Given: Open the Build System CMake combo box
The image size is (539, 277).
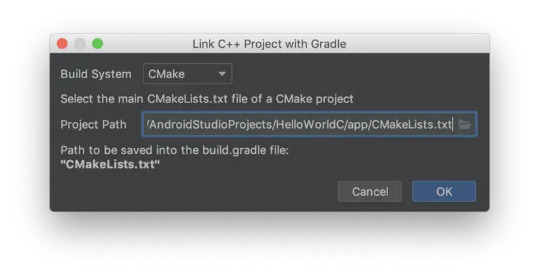Looking at the screenshot, I should [x=187, y=73].
